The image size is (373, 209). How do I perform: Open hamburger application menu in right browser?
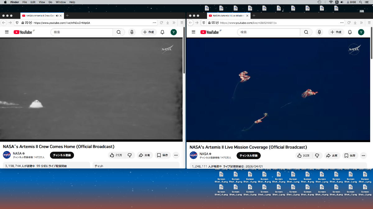(x=369, y=23)
